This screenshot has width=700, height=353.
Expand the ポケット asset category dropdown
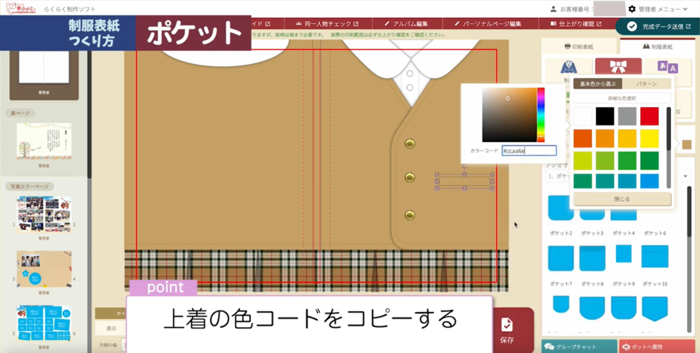(x=686, y=176)
